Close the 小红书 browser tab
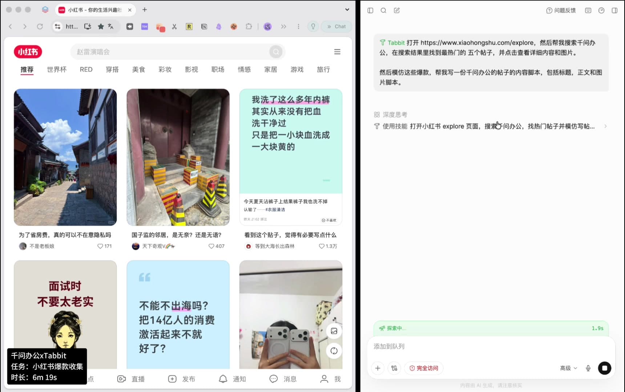 (130, 10)
